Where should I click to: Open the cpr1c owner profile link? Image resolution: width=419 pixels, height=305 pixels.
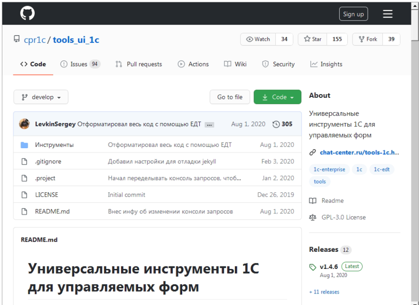coord(35,40)
